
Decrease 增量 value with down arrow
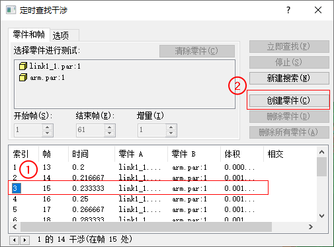[171, 133]
